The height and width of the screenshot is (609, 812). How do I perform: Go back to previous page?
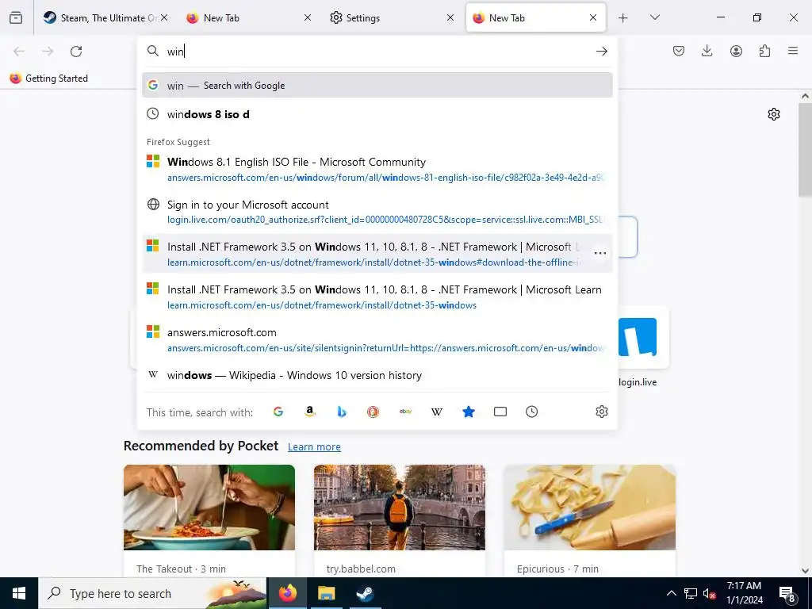19,52
